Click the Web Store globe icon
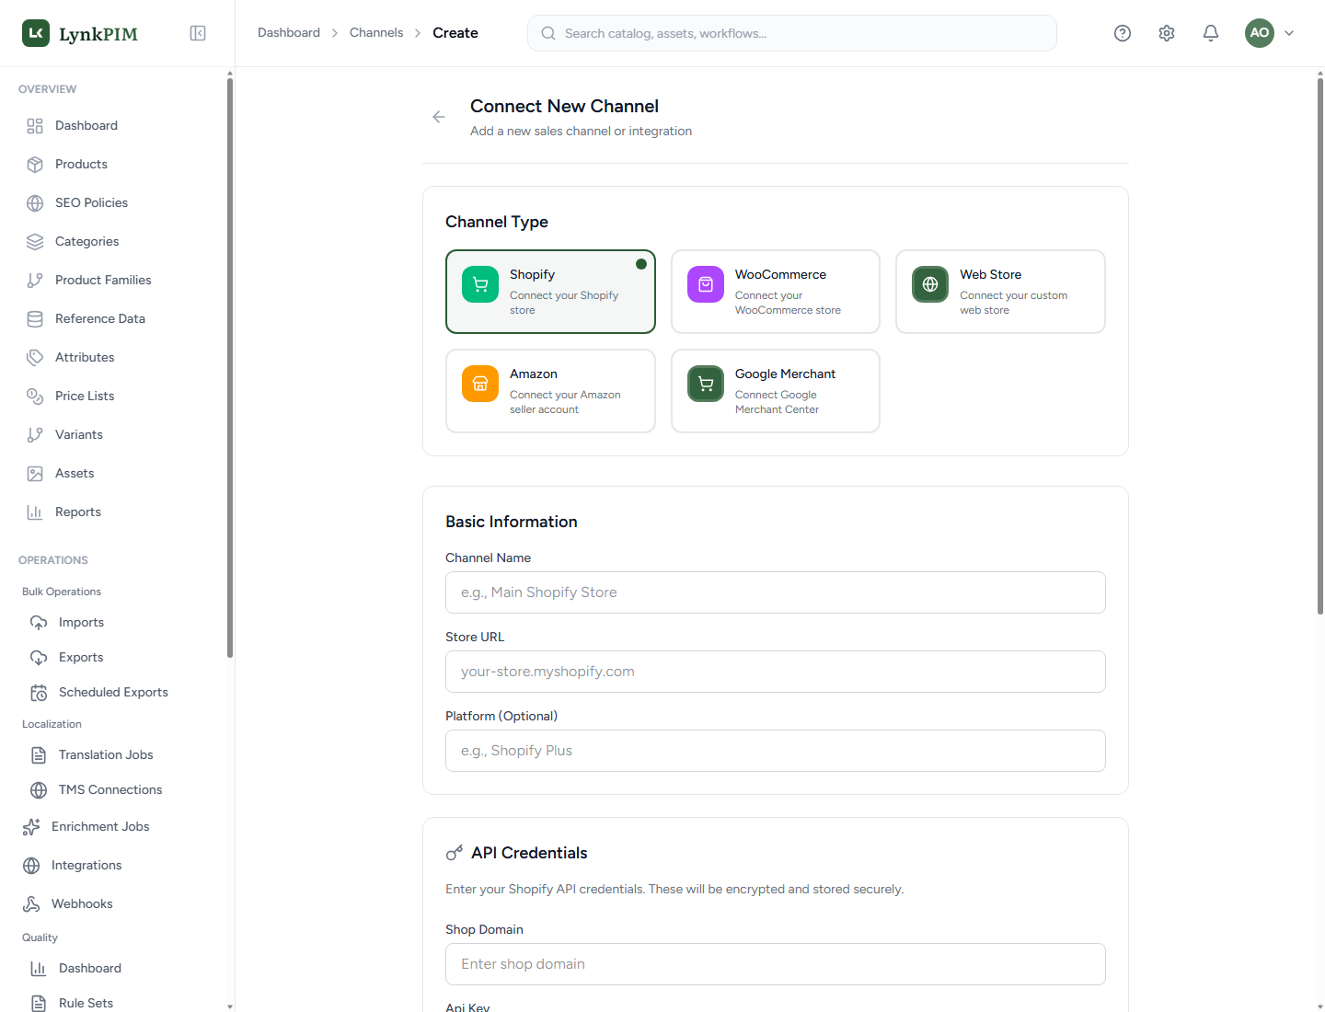1325x1012 pixels. pyautogui.click(x=930, y=284)
